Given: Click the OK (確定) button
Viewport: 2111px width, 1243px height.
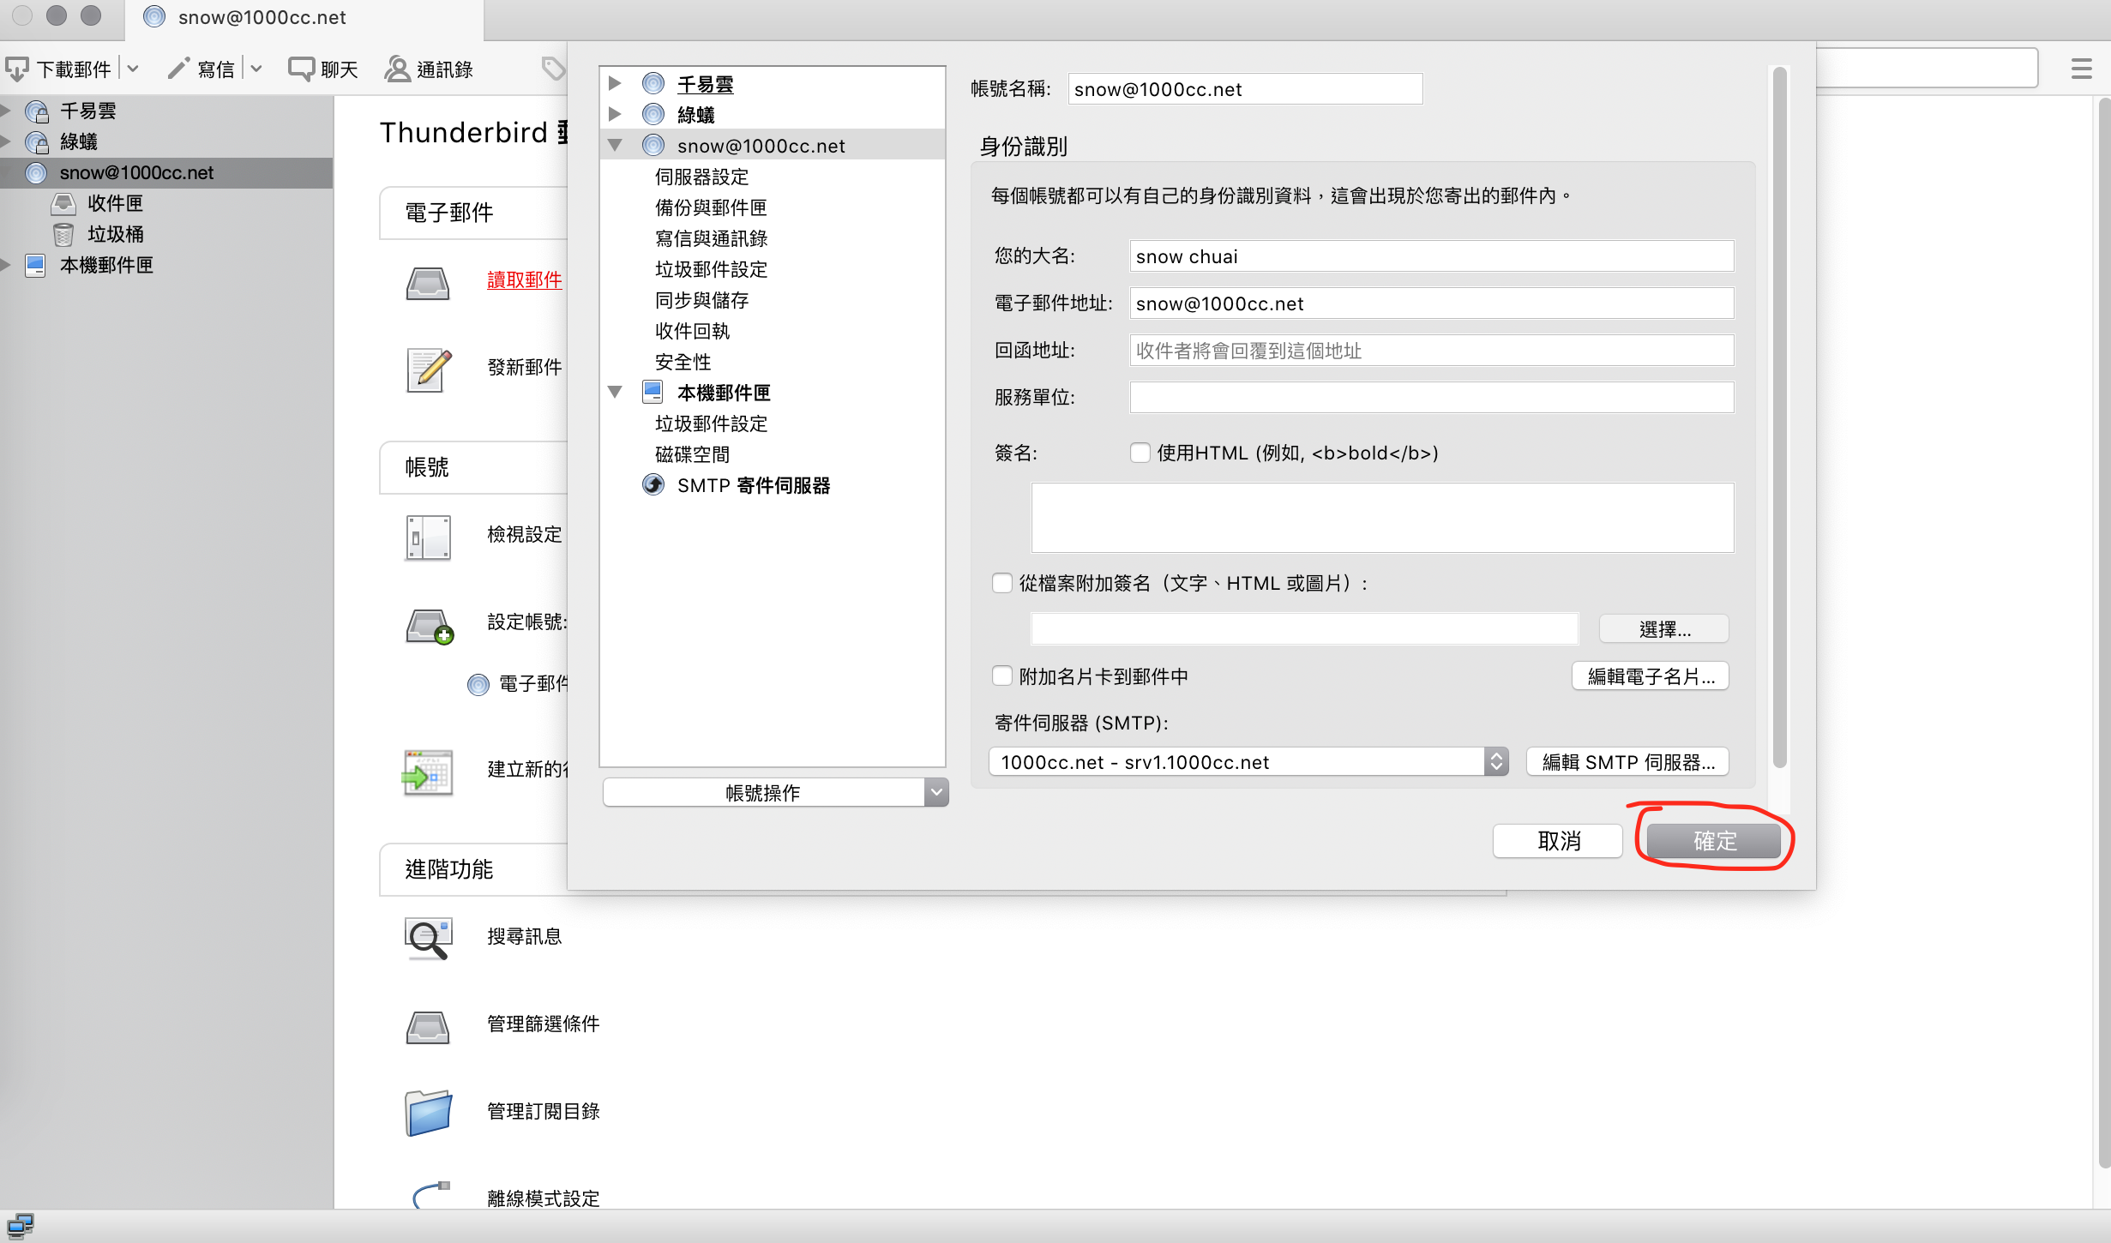Looking at the screenshot, I should pos(1713,841).
